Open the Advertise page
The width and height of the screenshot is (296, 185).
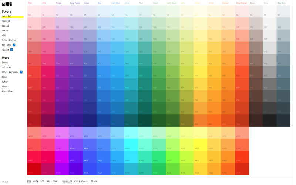pyautogui.click(x=7, y=91)
